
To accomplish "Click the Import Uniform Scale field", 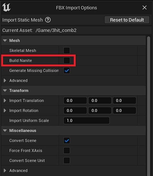I will click(x=86, y=121).
